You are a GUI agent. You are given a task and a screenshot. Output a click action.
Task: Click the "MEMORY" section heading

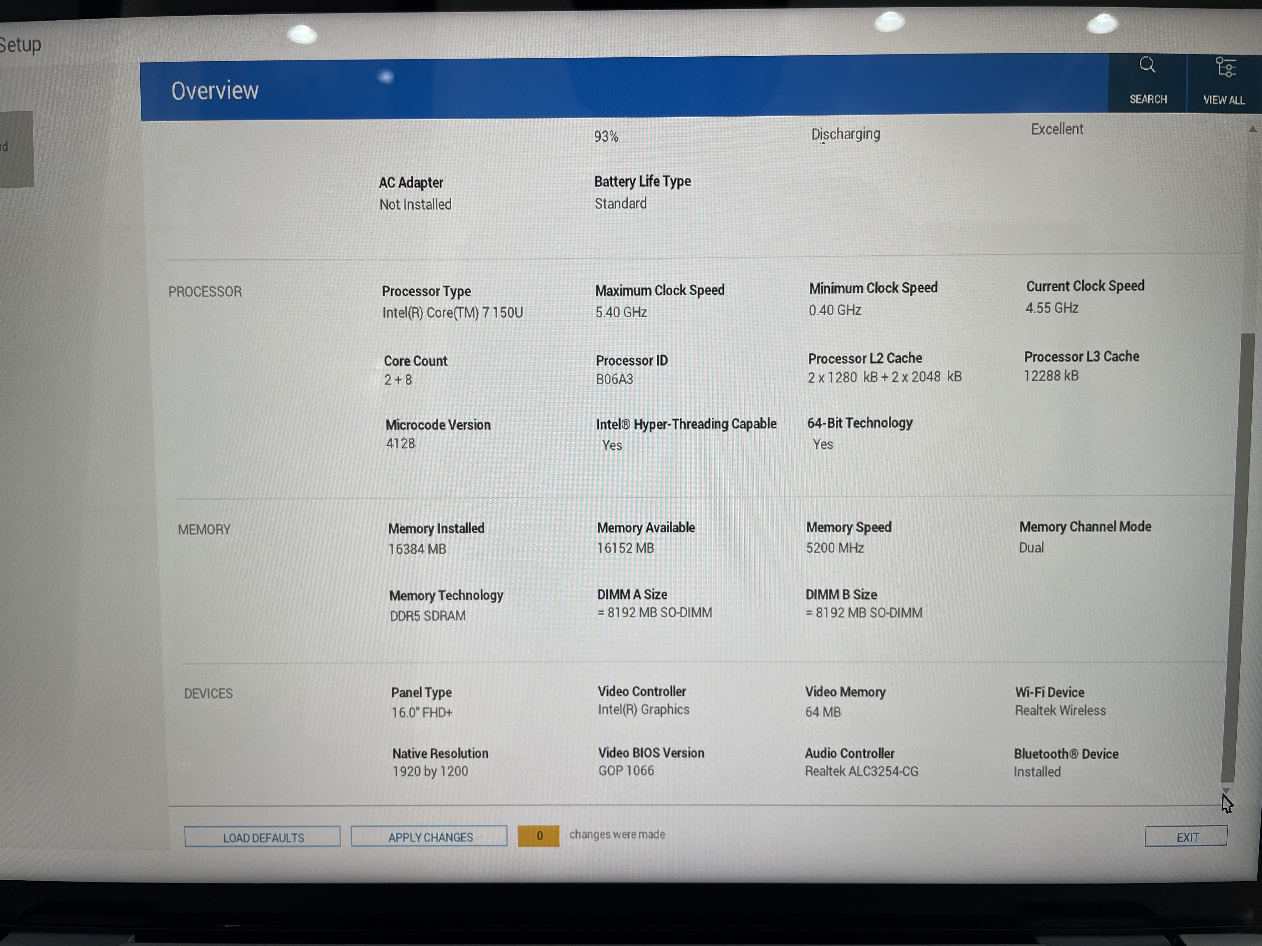click(x=204, y=530)
